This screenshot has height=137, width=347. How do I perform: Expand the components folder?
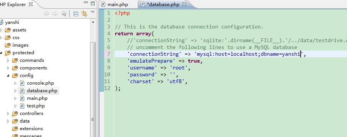click(8, 68)
